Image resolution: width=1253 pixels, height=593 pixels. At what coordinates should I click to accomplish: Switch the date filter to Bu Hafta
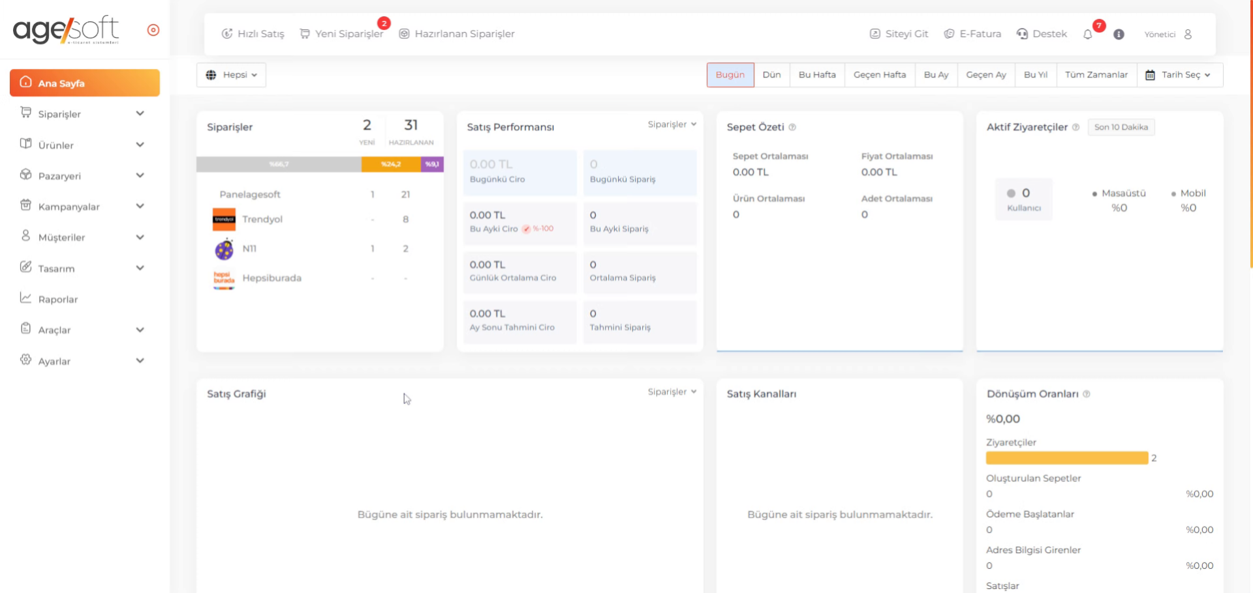point(816,75)
